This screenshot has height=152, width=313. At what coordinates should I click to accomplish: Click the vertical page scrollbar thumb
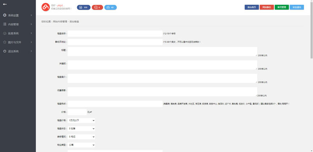pos(311,30)
